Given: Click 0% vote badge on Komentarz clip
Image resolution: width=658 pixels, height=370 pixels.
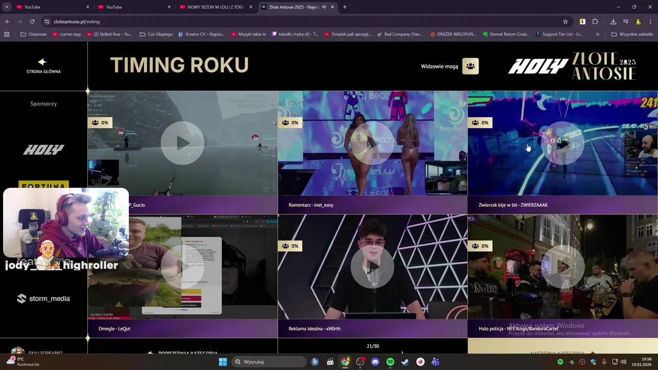Looking at the screenshot, I should point(290,123).
